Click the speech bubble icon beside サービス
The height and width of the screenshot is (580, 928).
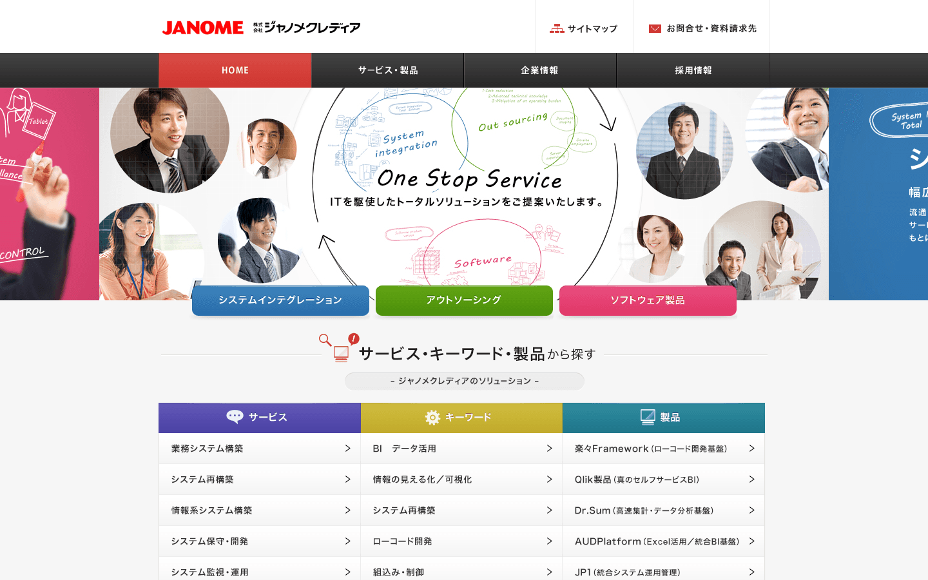(235, 417)
